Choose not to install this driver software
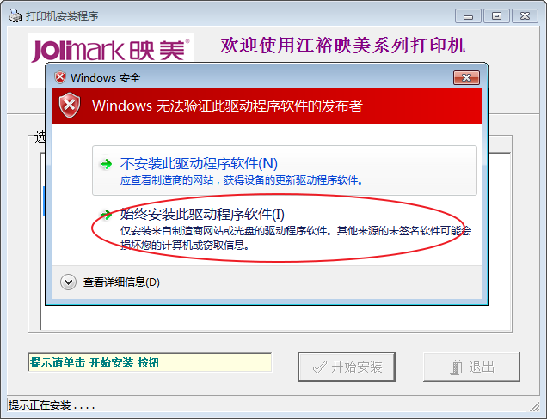547x419 pixels. (x=285, y=171)
